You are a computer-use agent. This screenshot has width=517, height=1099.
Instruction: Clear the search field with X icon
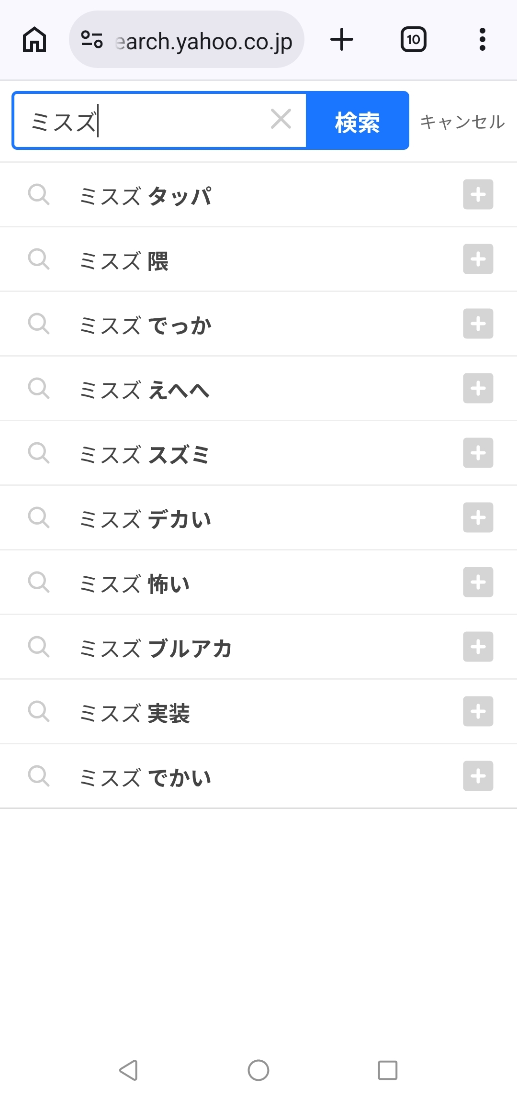click(281, 119)
